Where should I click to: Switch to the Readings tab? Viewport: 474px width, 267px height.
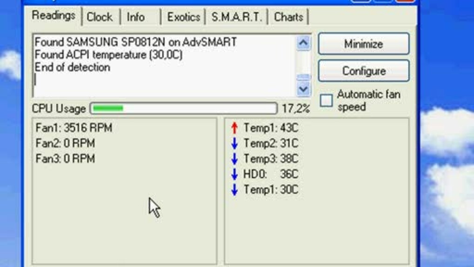click(x=54, y=16)
